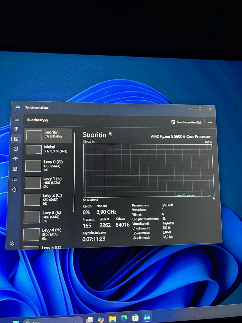Click the 'Suorituskyky' page heading

tap(38, 120)
